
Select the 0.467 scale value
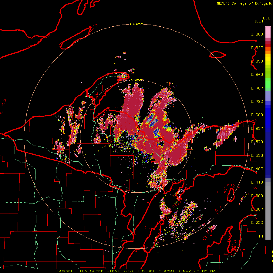(x=257, y=169)
